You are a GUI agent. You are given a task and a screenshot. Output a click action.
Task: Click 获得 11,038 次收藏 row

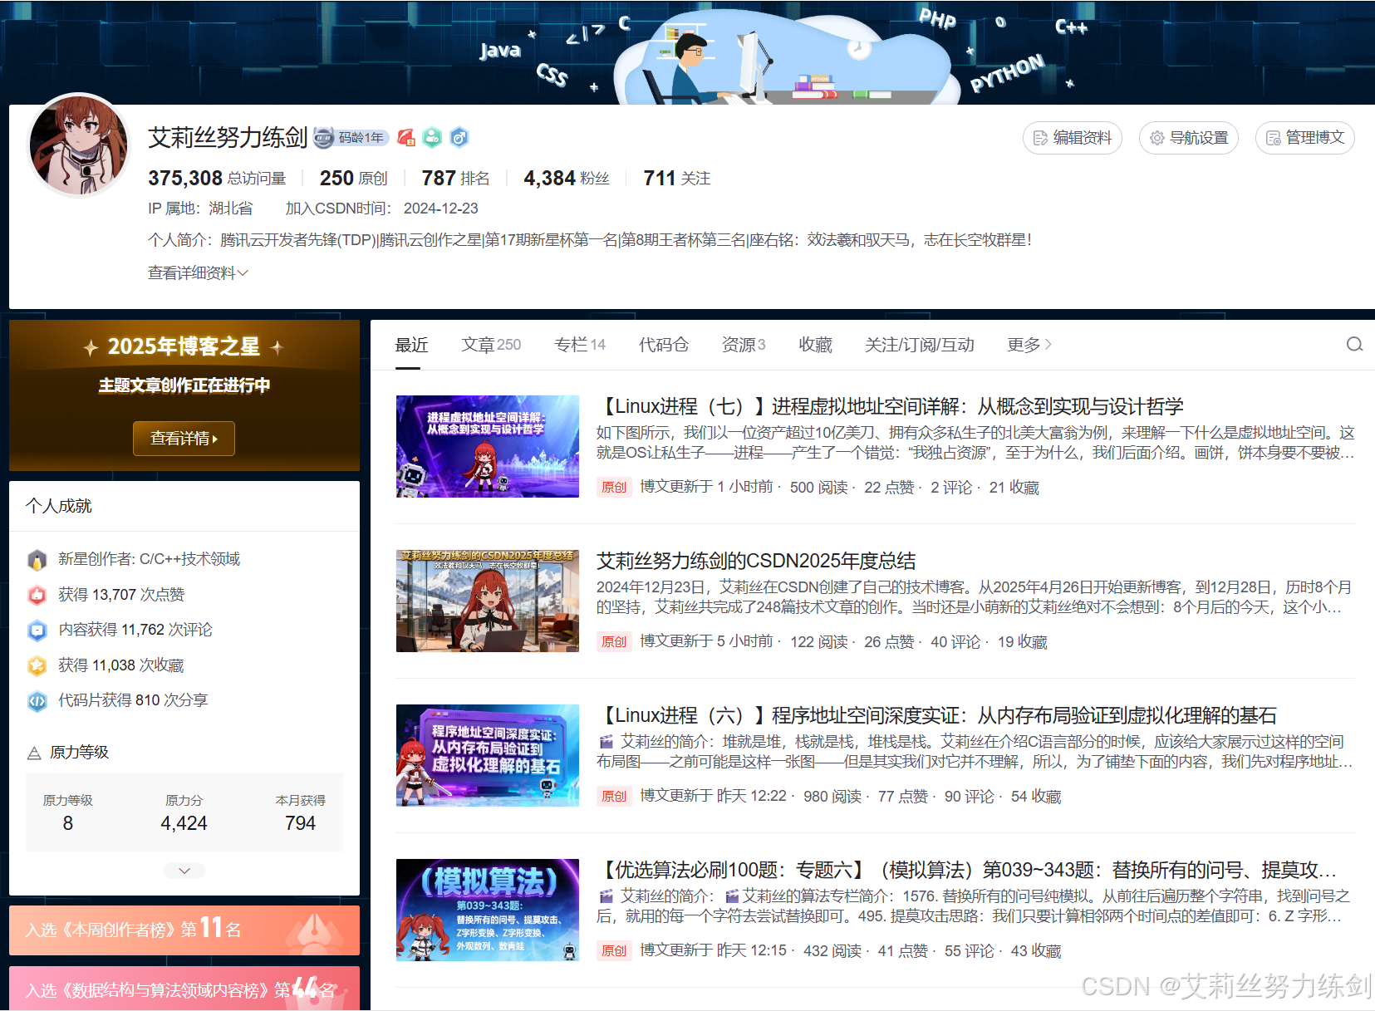(121, 665)
